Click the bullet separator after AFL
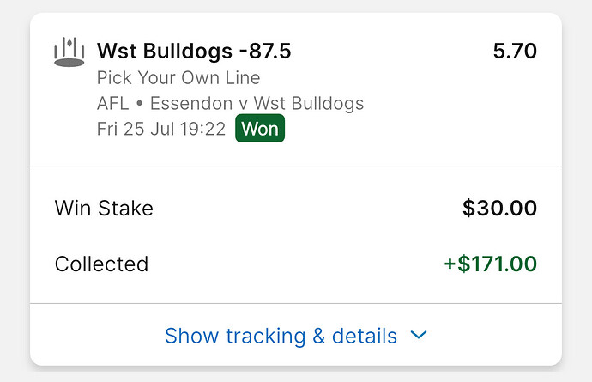 tap(140, 104)
